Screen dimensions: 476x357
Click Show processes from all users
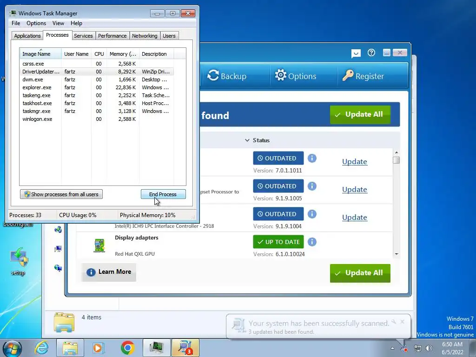click(61, 194)
